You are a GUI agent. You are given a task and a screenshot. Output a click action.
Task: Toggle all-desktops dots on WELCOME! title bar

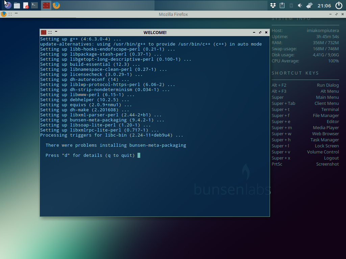[x=50, y=32]
